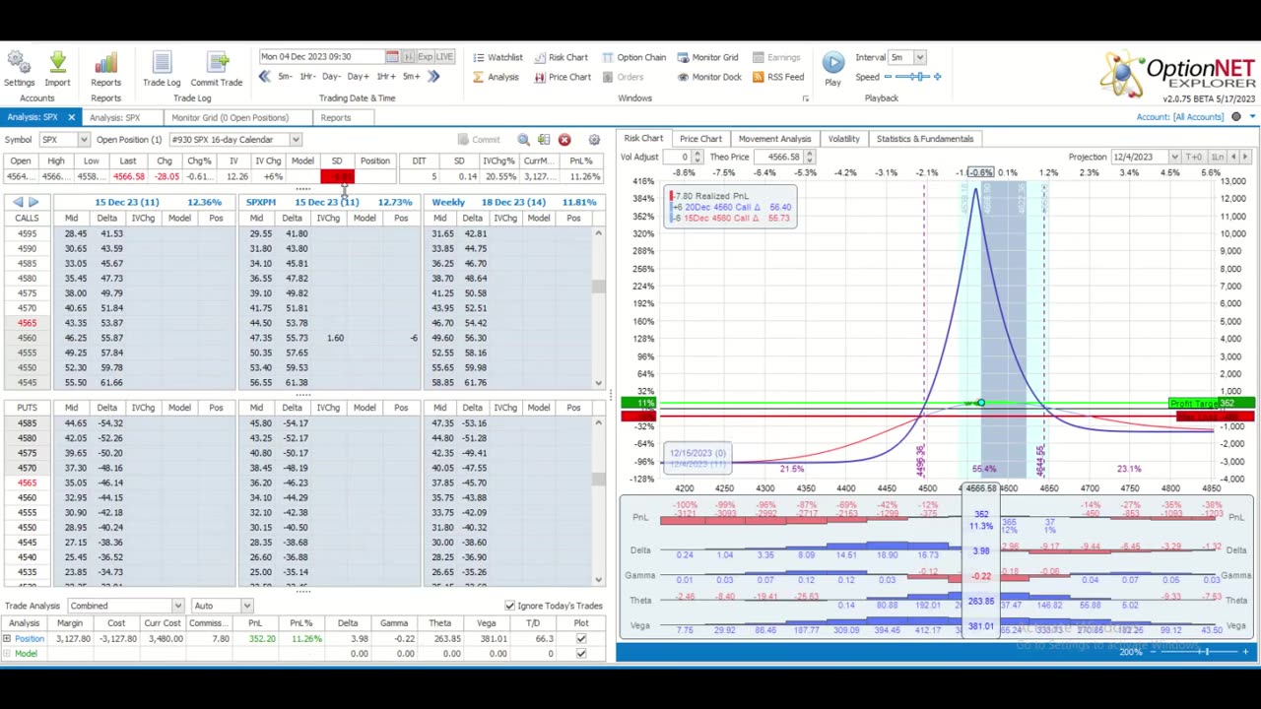Open the Watchlist window
This screenshot has height=709, width=1261.
click(x=497, y=58)
